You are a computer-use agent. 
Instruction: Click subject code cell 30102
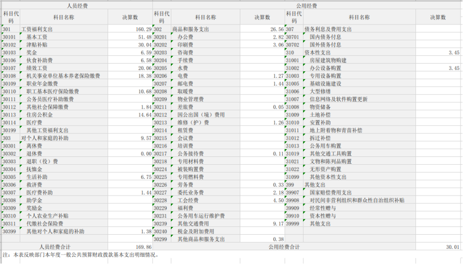click(x=10, y=44)
